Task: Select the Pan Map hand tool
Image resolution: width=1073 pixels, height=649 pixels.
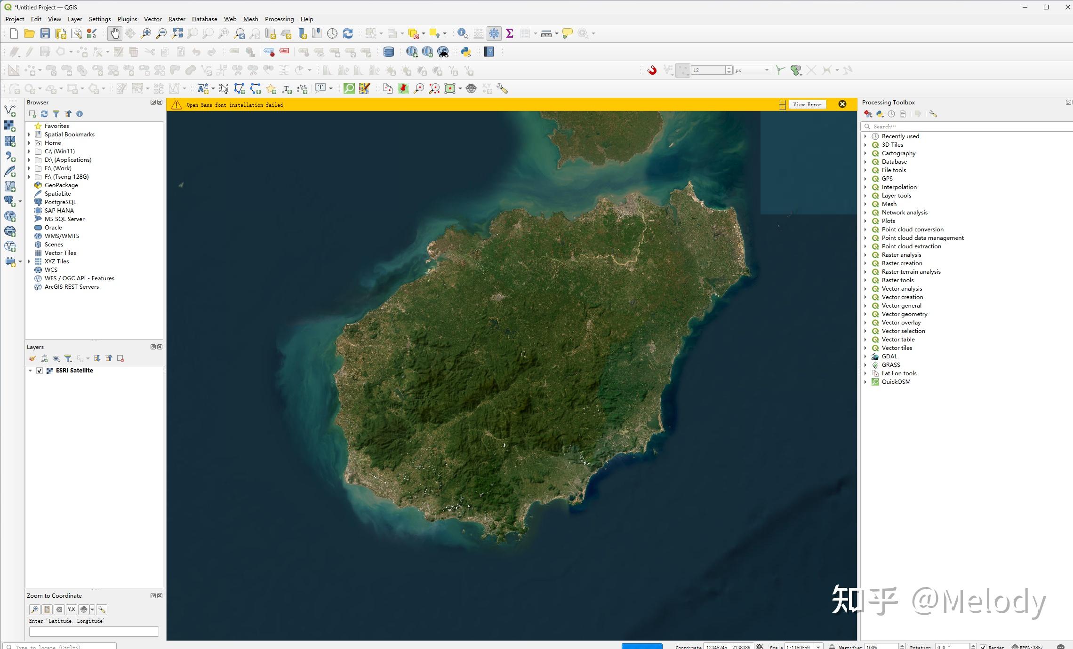Action: point(114,33)
